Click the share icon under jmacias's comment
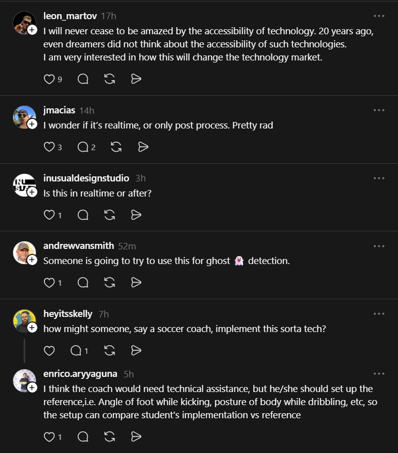The height and width of the screenshot is (453, 398). (x=143, y=147)
